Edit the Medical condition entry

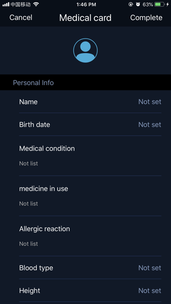(x=90, y=156)
